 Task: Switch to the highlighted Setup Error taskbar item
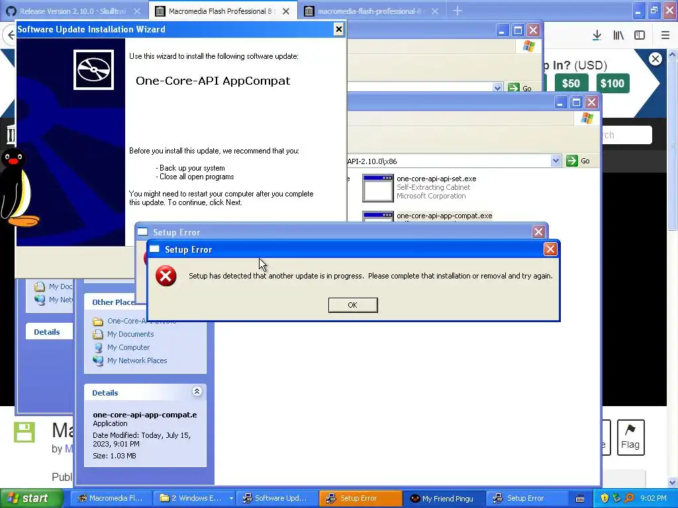(361, 498)
